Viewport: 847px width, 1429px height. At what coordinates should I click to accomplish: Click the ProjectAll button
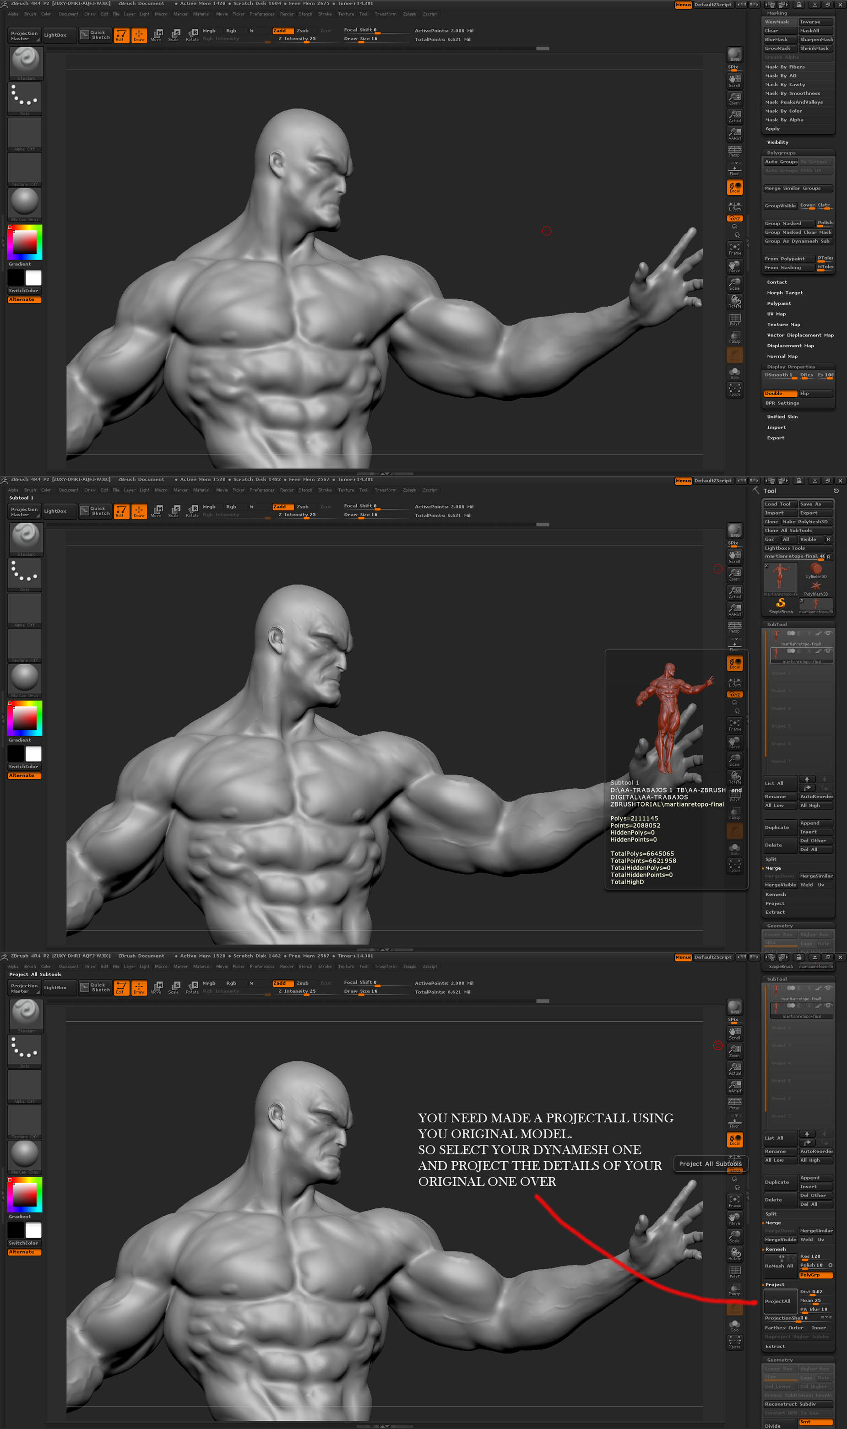coord(780,1301)
